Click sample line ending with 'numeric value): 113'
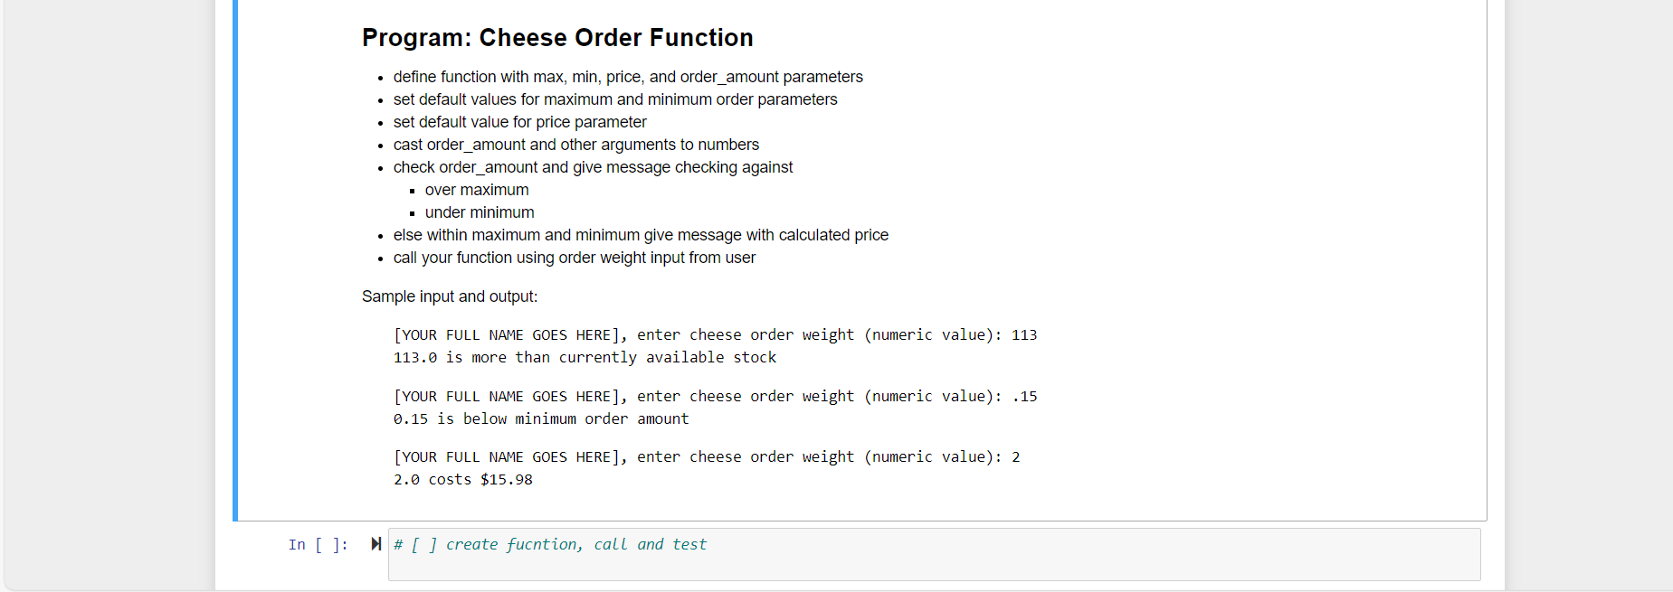 tap(715, 335)
